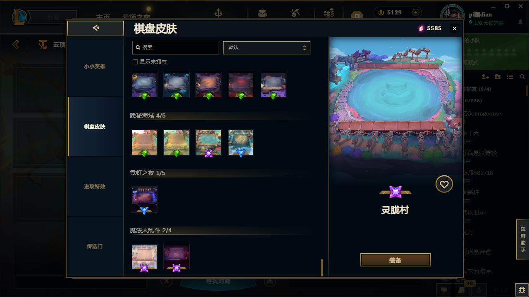This screenshot has width=529, height=297.
Task: Click the friends list search icon
Action: pyautogui.click(x=522, y=77)
